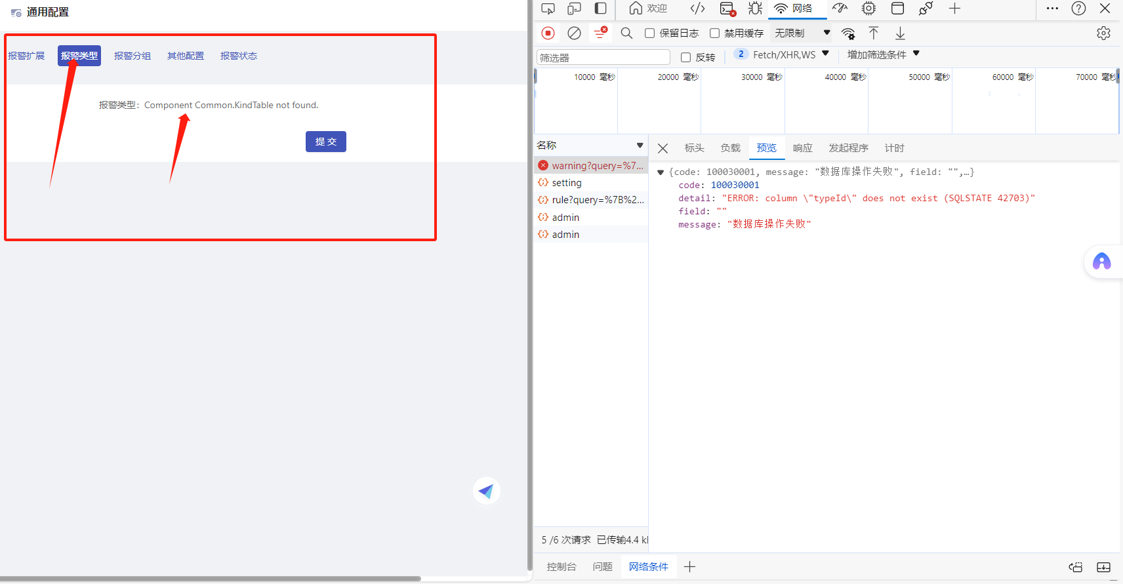Click the 提交 submit button
Image resolution: width=1123 pixels, height=584 pixels.
pos(326,142)
